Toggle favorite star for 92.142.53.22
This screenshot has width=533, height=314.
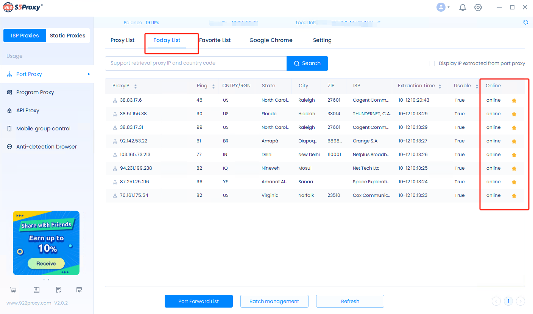point(514,141)
